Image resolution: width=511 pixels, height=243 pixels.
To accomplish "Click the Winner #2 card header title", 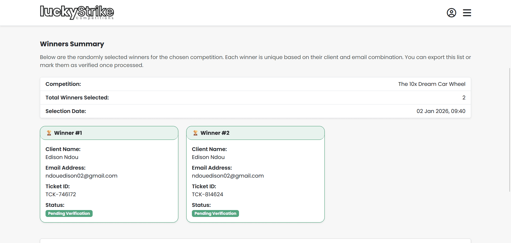I will [215, 133].
